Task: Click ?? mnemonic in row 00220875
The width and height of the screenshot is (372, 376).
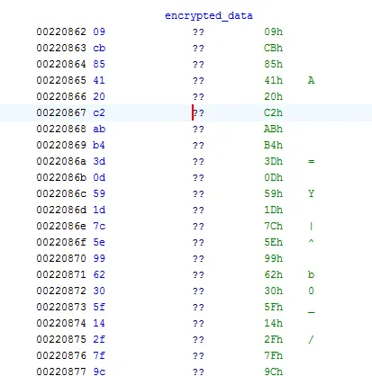Action: click(x=198, y=339)
